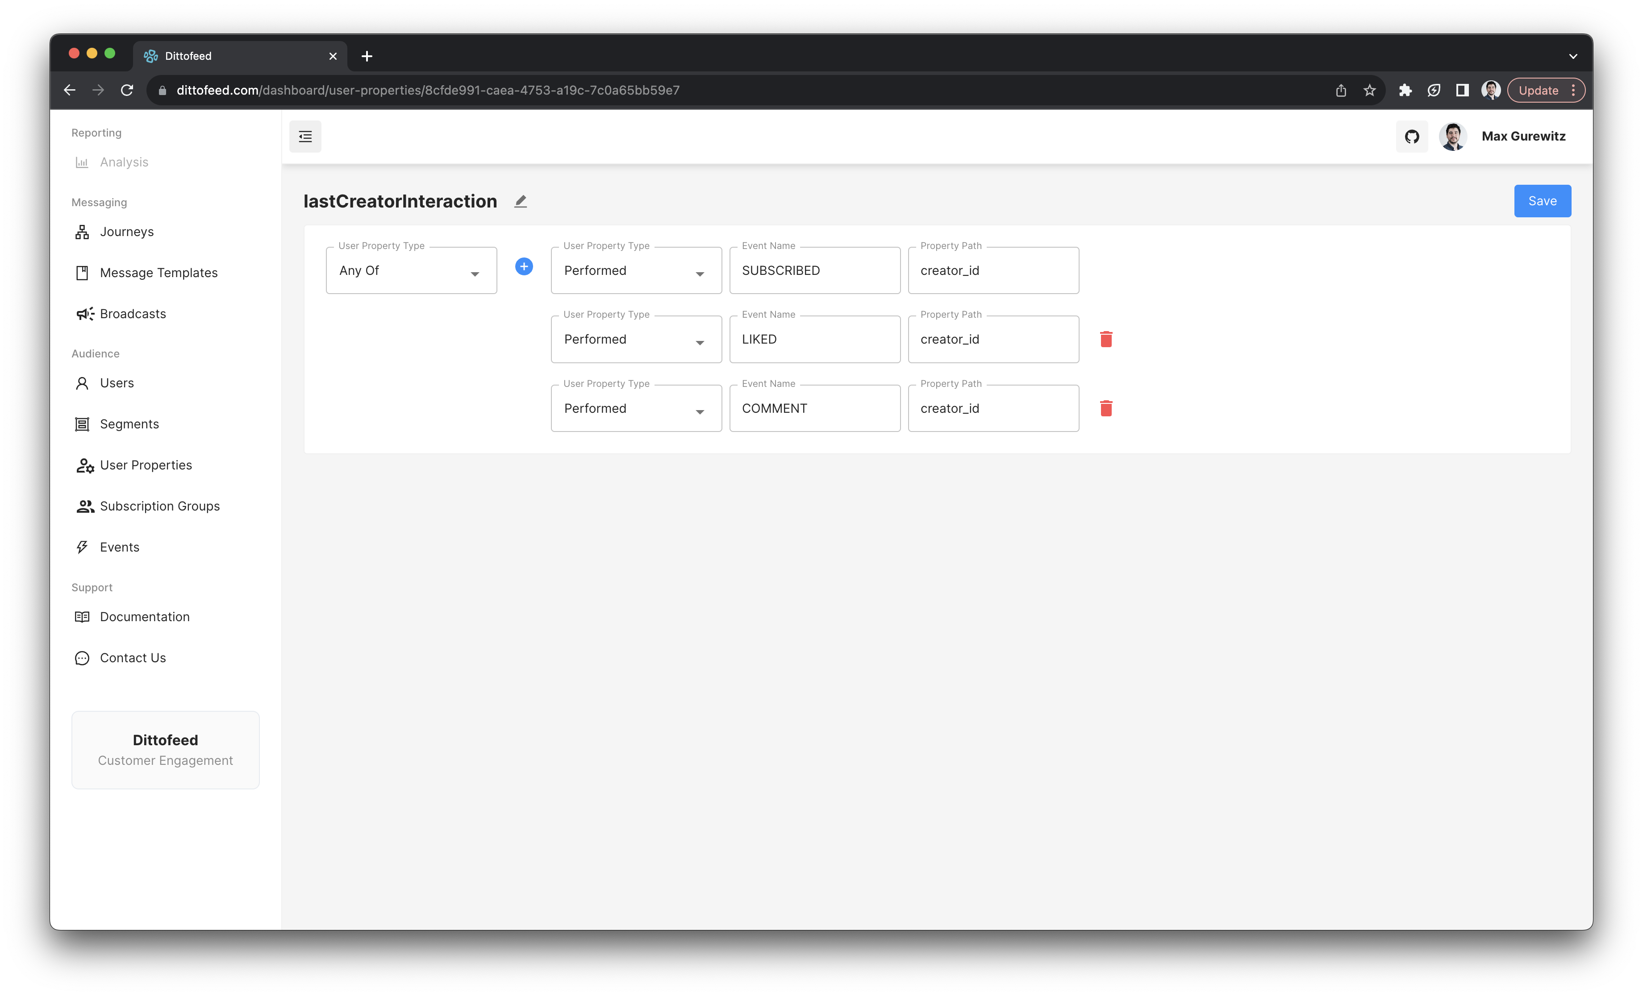Click creator_id path in LIKED row

(993, 339)
